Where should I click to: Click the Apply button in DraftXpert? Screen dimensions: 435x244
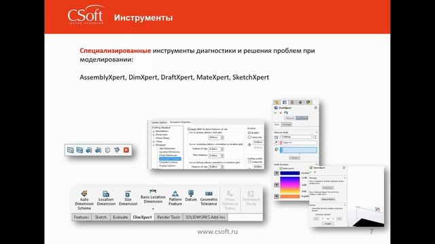point(294,158)
